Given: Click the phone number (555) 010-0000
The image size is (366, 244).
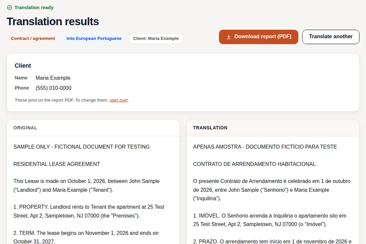Looking at the screenshot, I should pyautogui.click(x=53, y=88).
